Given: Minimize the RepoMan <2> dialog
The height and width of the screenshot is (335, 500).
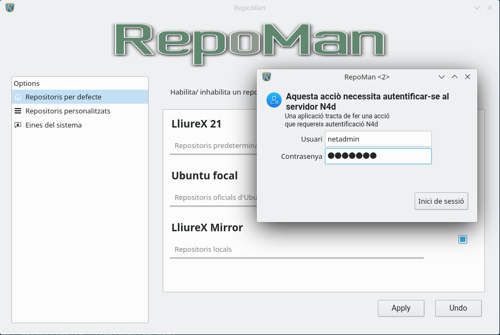Looking at the screenshot, I should point(442,77).
